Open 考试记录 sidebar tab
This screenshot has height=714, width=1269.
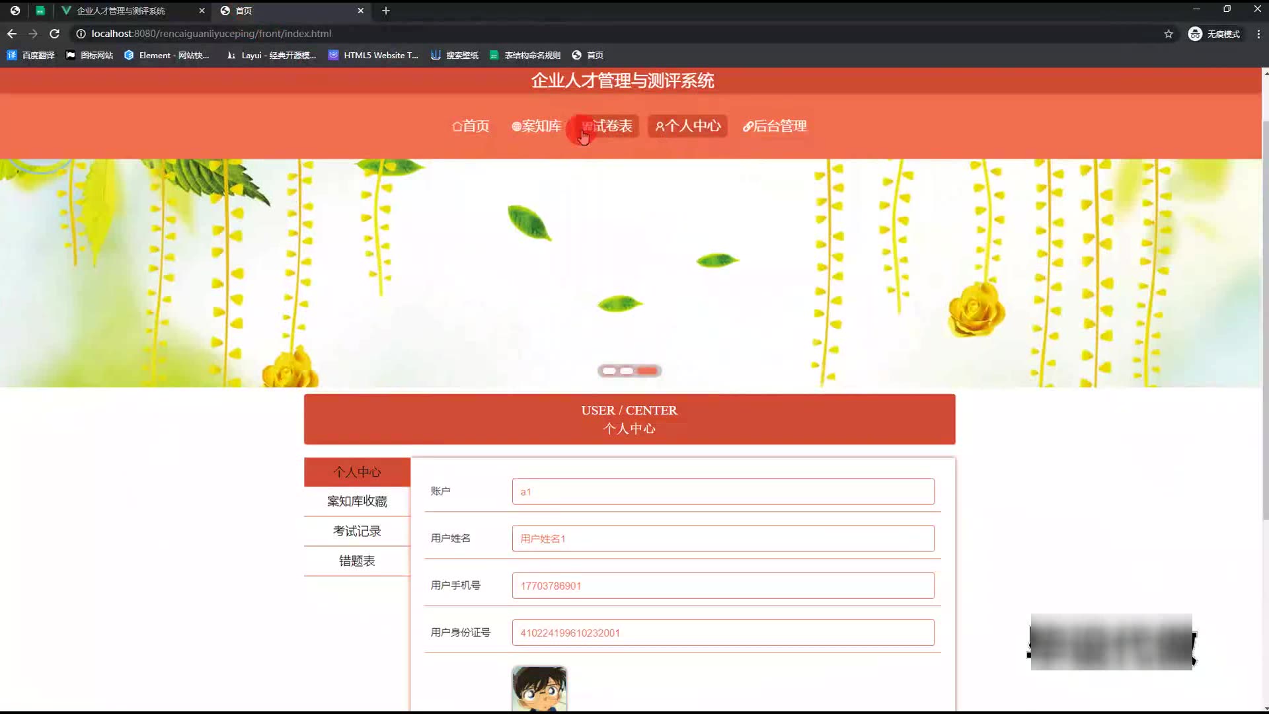357,532
